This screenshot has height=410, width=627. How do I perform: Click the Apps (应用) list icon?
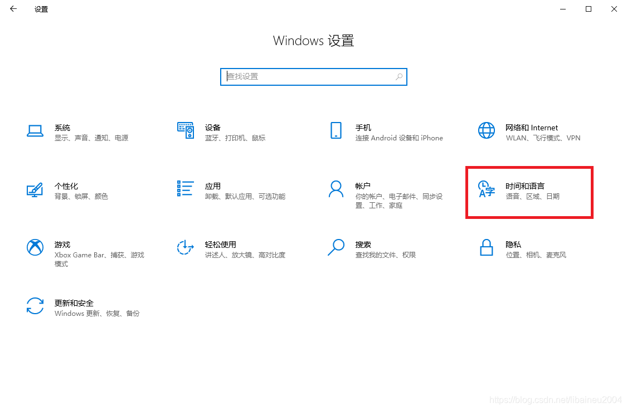[x=186, y=189]
